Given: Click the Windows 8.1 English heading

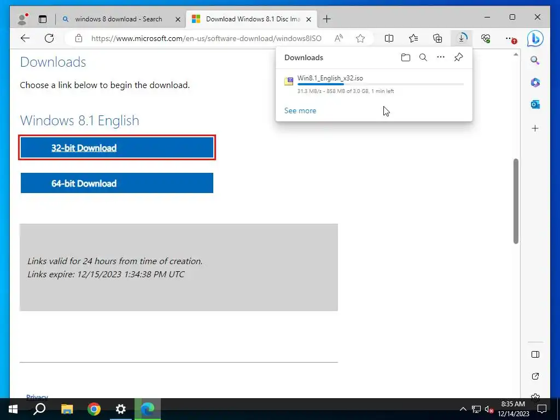Looking at the screenshot, I should click(80, 121).
